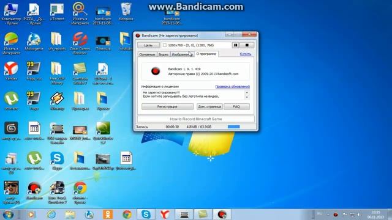Open the Изображения tab

[182, 54]
